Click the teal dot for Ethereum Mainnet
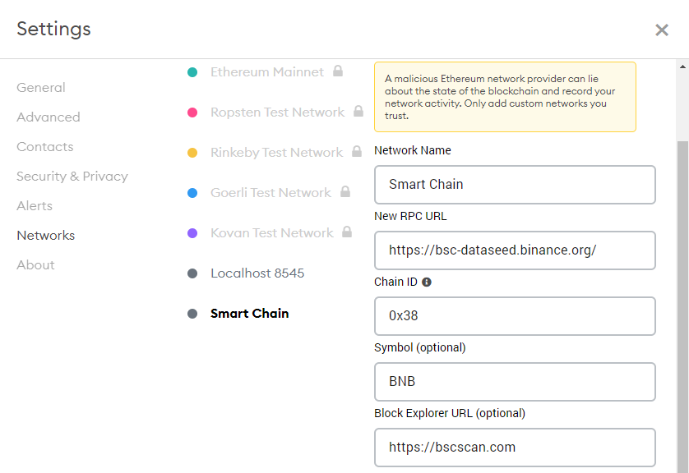 point(192,72)
